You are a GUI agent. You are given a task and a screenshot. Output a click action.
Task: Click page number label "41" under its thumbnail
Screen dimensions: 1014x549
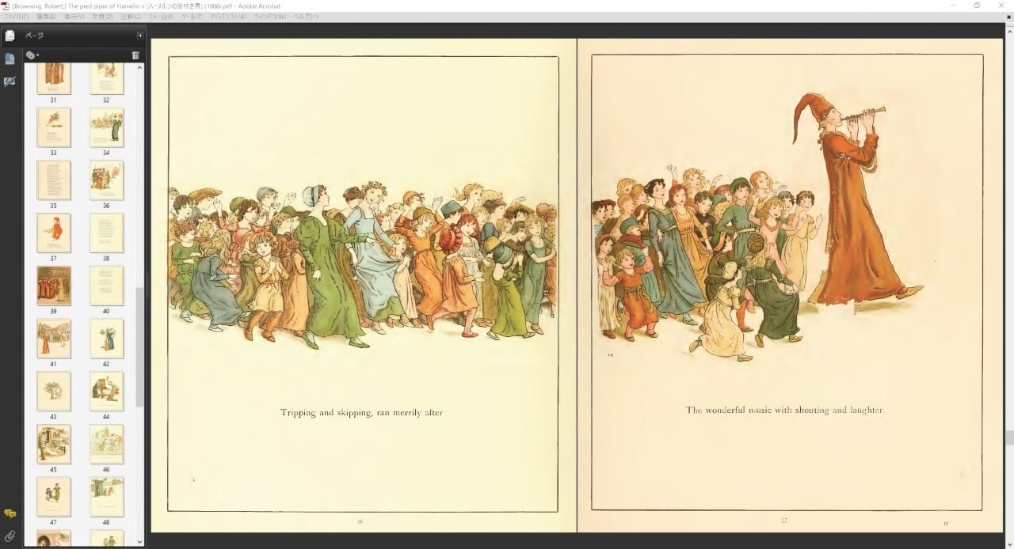53,364
